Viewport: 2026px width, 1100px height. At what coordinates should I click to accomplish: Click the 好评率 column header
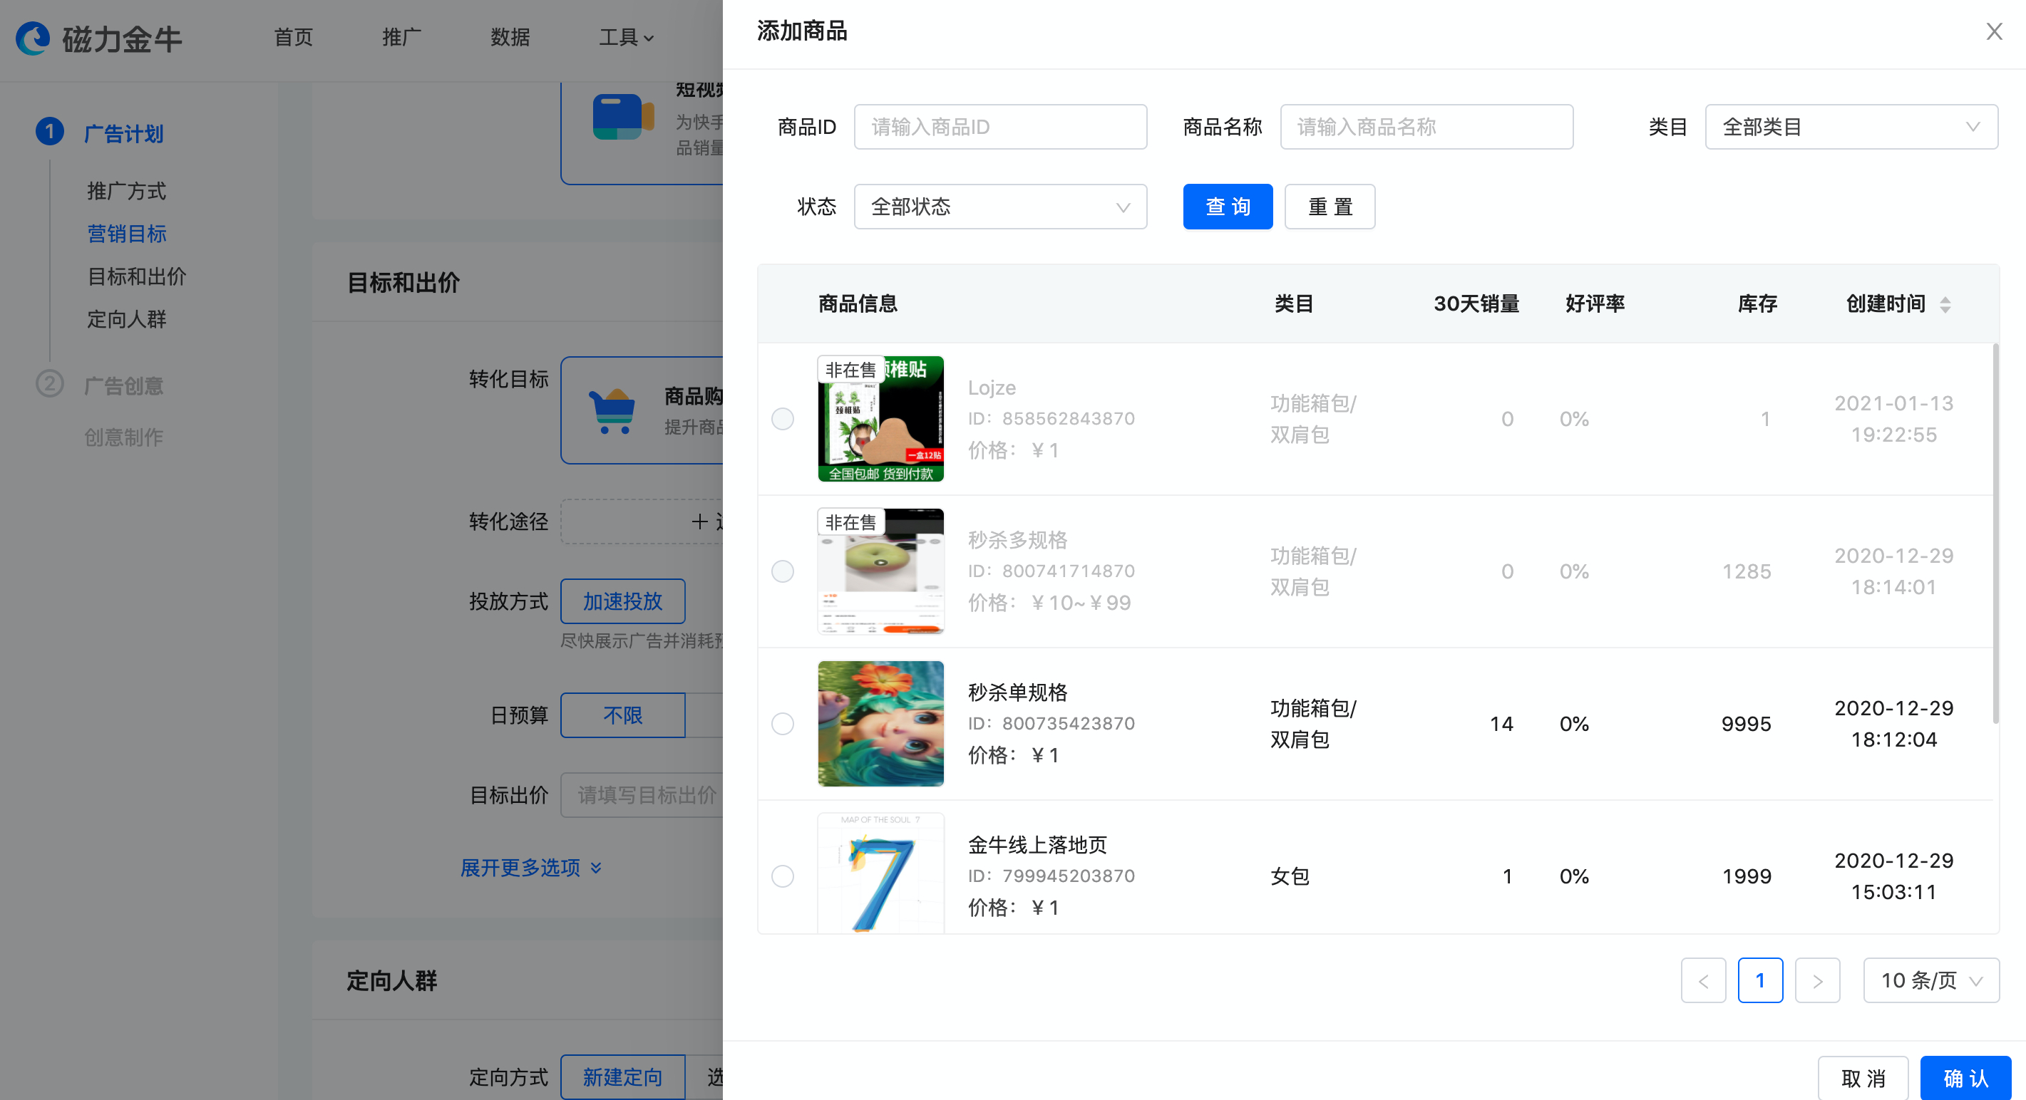[1595, 304]
